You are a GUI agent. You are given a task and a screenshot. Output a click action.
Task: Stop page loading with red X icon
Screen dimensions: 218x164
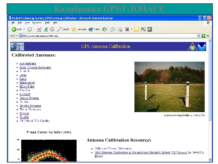39,29
